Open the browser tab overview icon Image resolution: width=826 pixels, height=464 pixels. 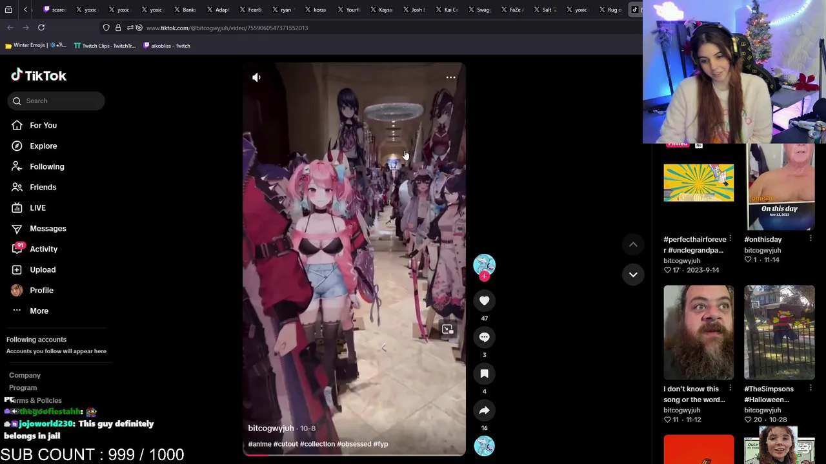tap(8, 10)
